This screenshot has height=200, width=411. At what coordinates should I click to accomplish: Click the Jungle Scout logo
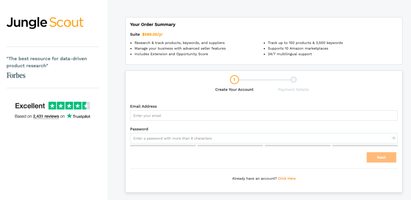coord(45,23)
